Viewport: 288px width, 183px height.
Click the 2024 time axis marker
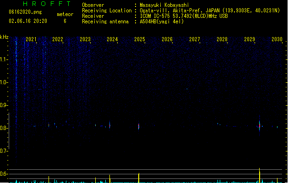point(112,39)
